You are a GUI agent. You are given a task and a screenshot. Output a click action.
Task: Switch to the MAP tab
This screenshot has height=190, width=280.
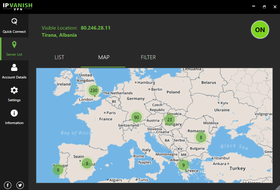click(104, 57)
